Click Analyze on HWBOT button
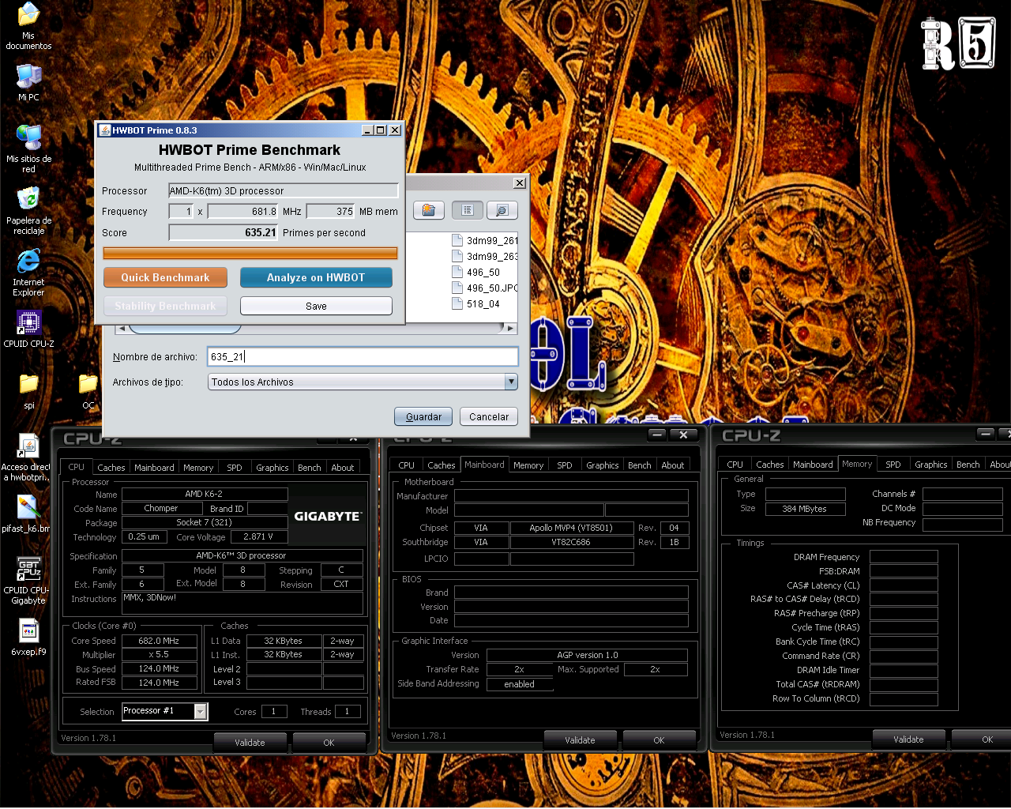Image resolution: width=1011 pixels, height=809 pixels. tap(316, 277)
